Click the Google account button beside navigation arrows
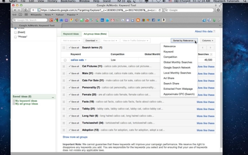The image size is (248, 155). point(26,10)
